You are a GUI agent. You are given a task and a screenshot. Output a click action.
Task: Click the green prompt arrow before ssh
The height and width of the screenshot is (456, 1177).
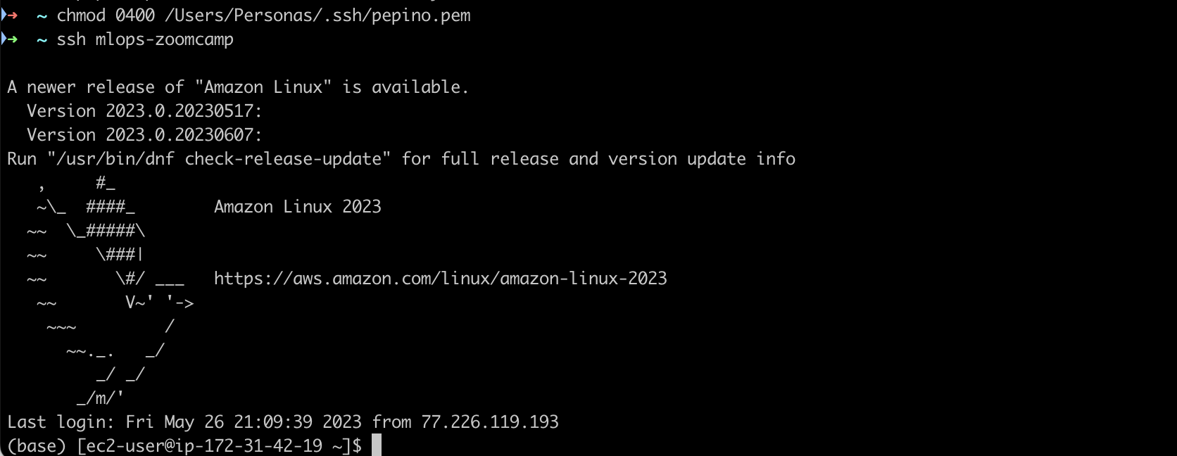point(11,39)
